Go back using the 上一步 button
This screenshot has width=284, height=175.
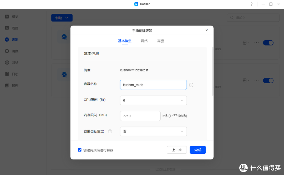click(177, 150)
